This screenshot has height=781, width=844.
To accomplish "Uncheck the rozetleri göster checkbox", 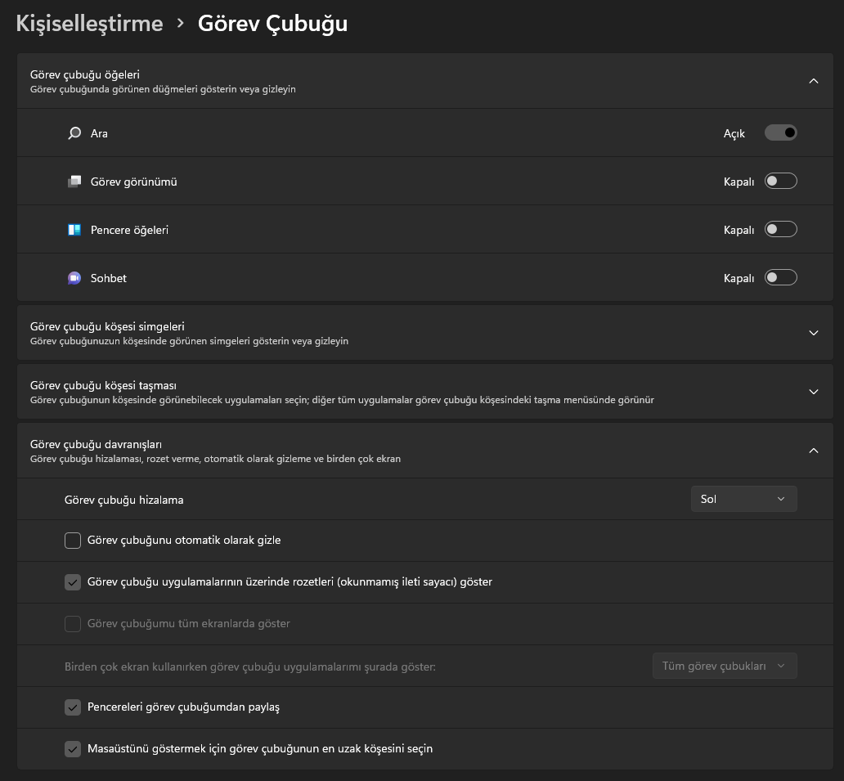I will [x=73, y=582].
